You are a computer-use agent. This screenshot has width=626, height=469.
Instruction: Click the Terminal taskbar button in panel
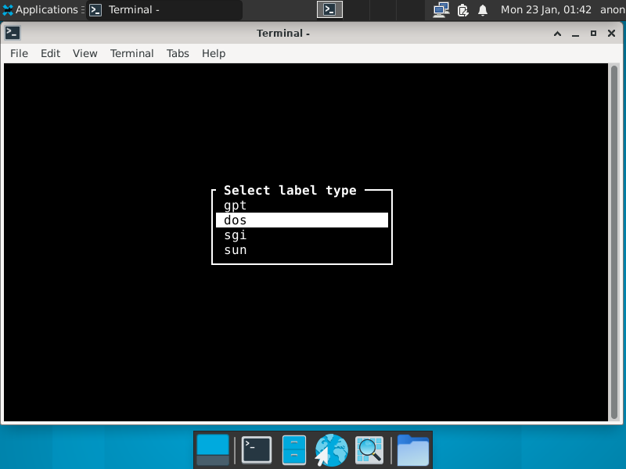point(164,9)
